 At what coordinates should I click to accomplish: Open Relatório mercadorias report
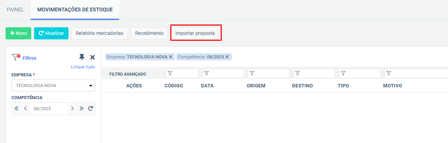99,33
